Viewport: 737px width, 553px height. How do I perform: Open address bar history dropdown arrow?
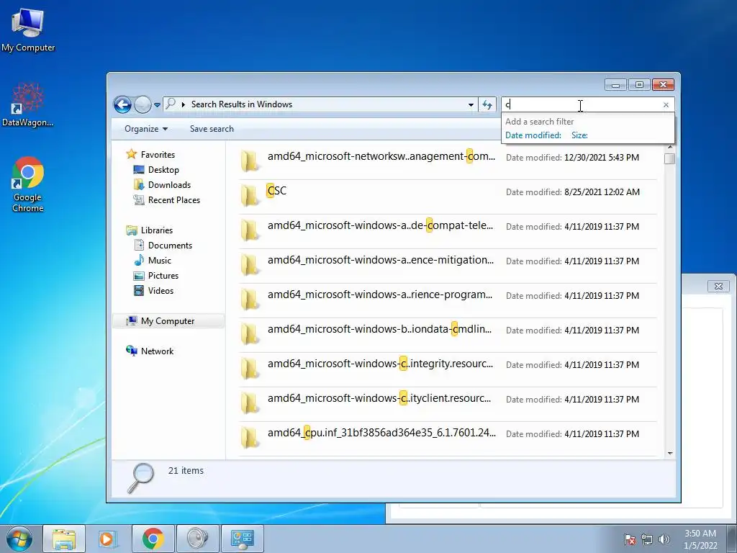point(471,105)
